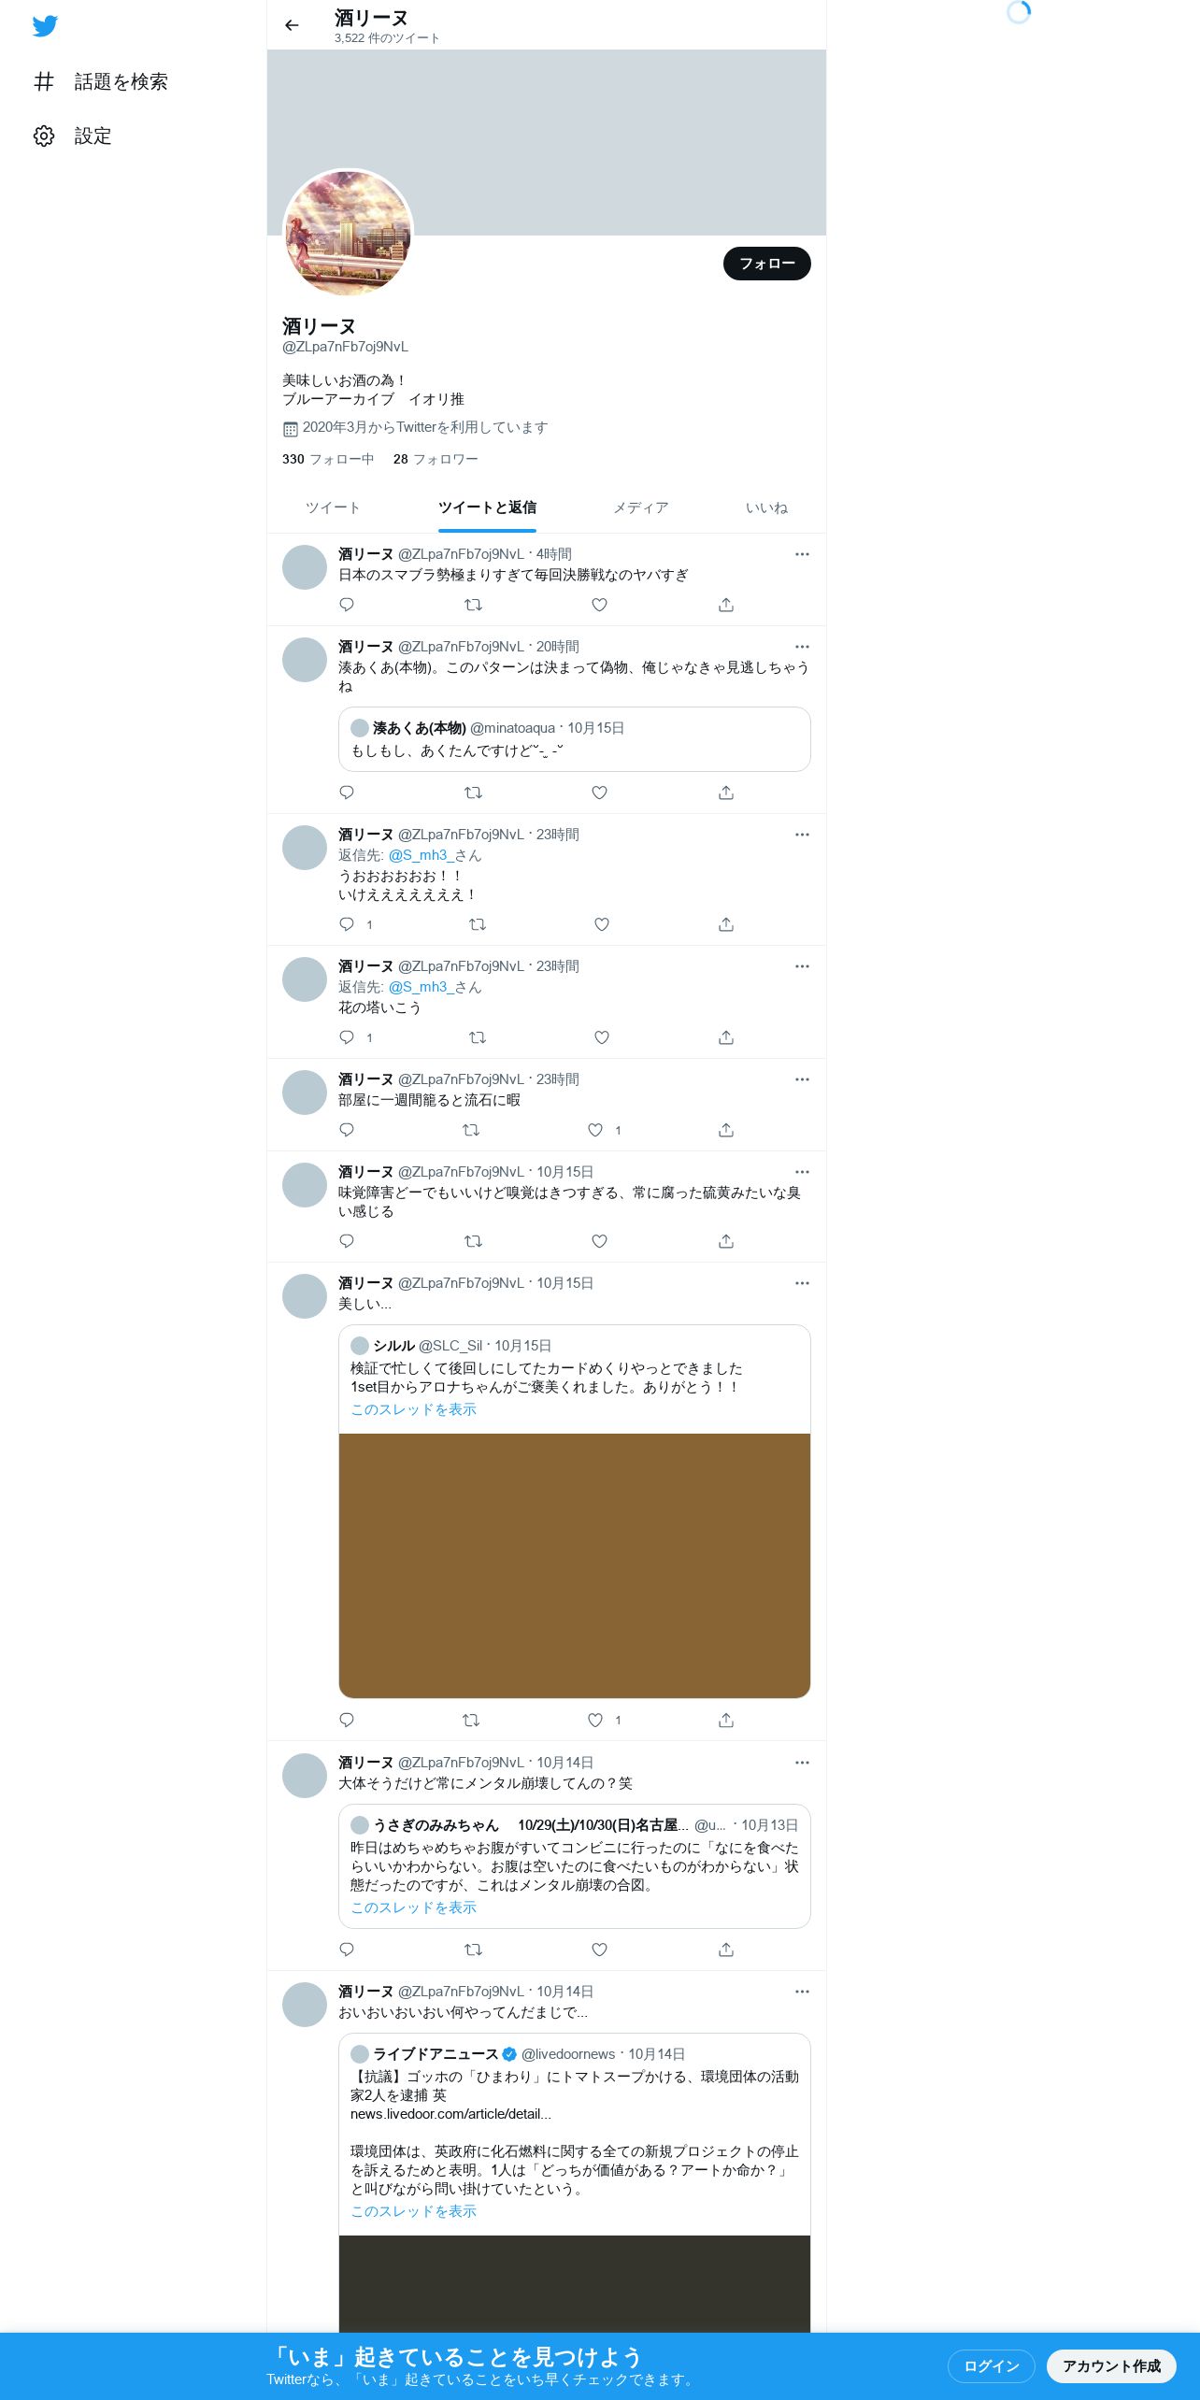1200x2400 pixels.
Task: Open more options on スマブラ tweet
Action: pos(802,554)
